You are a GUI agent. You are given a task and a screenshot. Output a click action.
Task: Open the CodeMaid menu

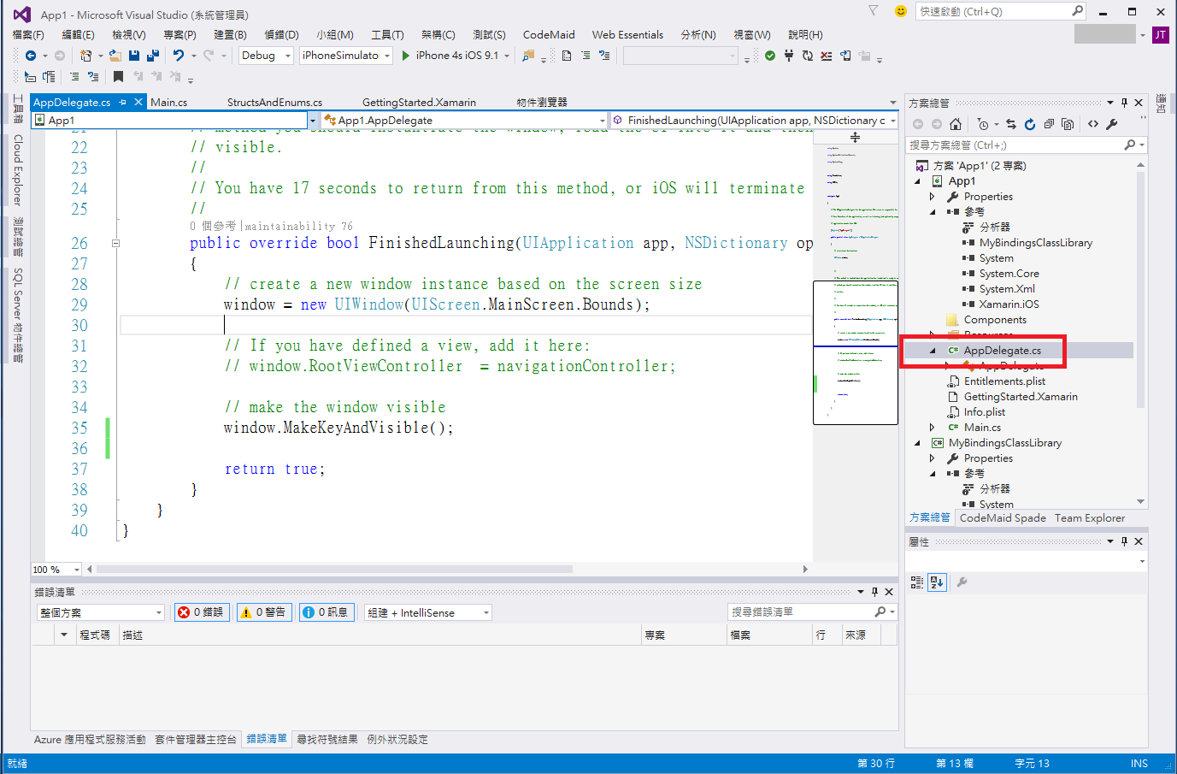coord(549,35)
